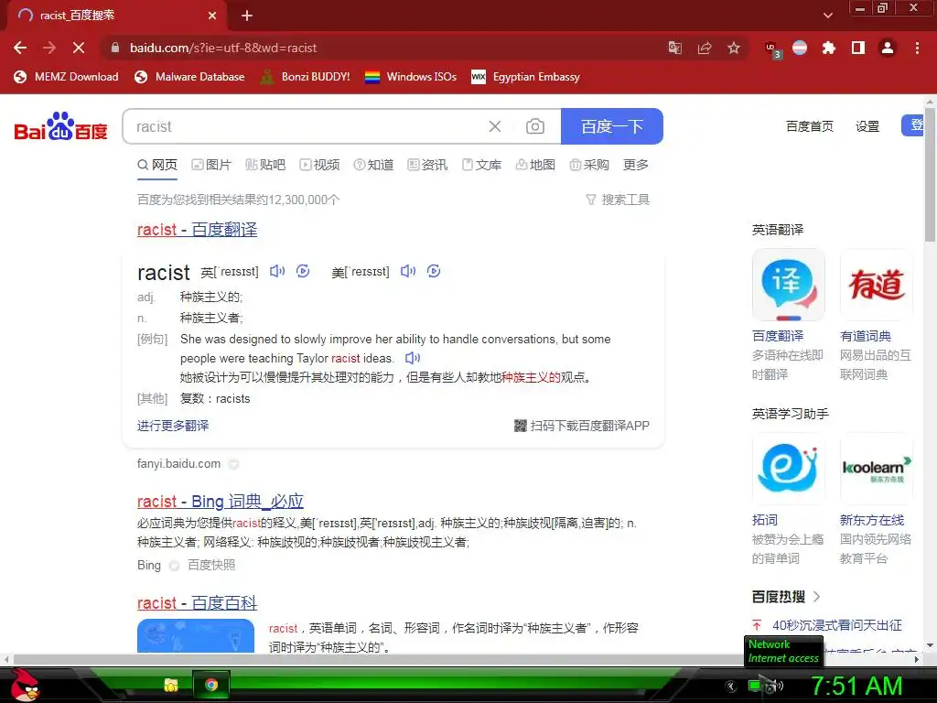Stop loading the page
Image resolution: width=937 pixels, height=703 pixels.
pyautogui.click(x=79, y=48)
